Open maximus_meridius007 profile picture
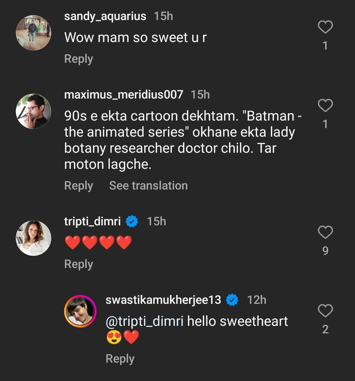 coord(34,111)
